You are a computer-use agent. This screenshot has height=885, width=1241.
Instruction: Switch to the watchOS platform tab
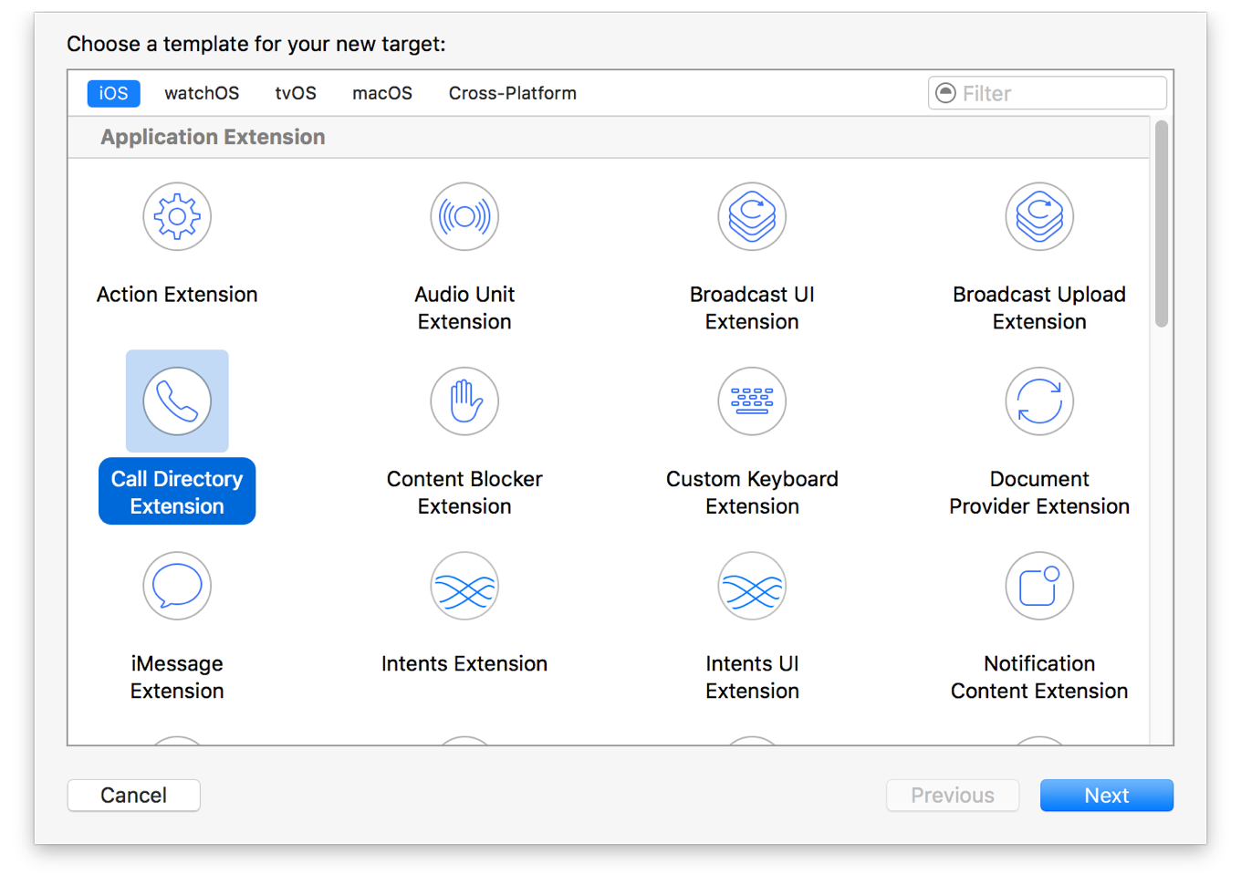pos(201,92)
